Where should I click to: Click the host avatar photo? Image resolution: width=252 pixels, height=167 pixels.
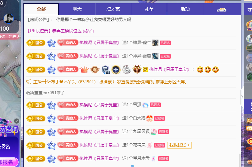[9, 19]
